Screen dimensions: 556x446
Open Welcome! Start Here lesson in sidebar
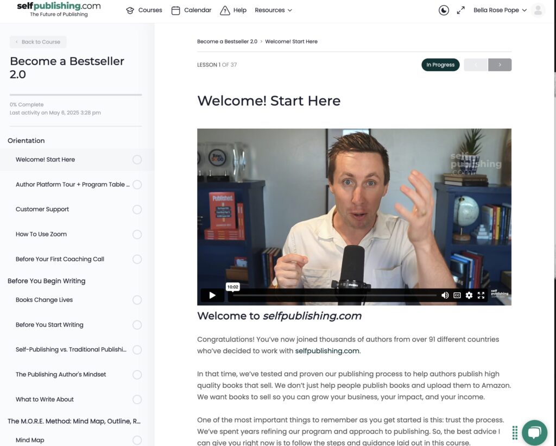tap(46, 160)
